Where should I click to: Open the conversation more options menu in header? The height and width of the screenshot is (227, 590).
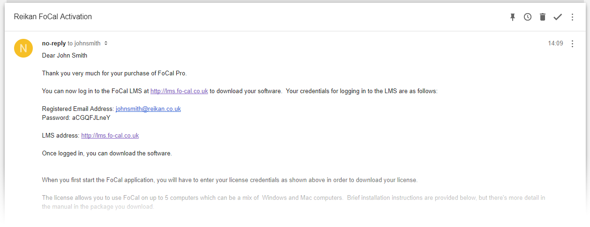pyautogui.click(x=572, y=17)
